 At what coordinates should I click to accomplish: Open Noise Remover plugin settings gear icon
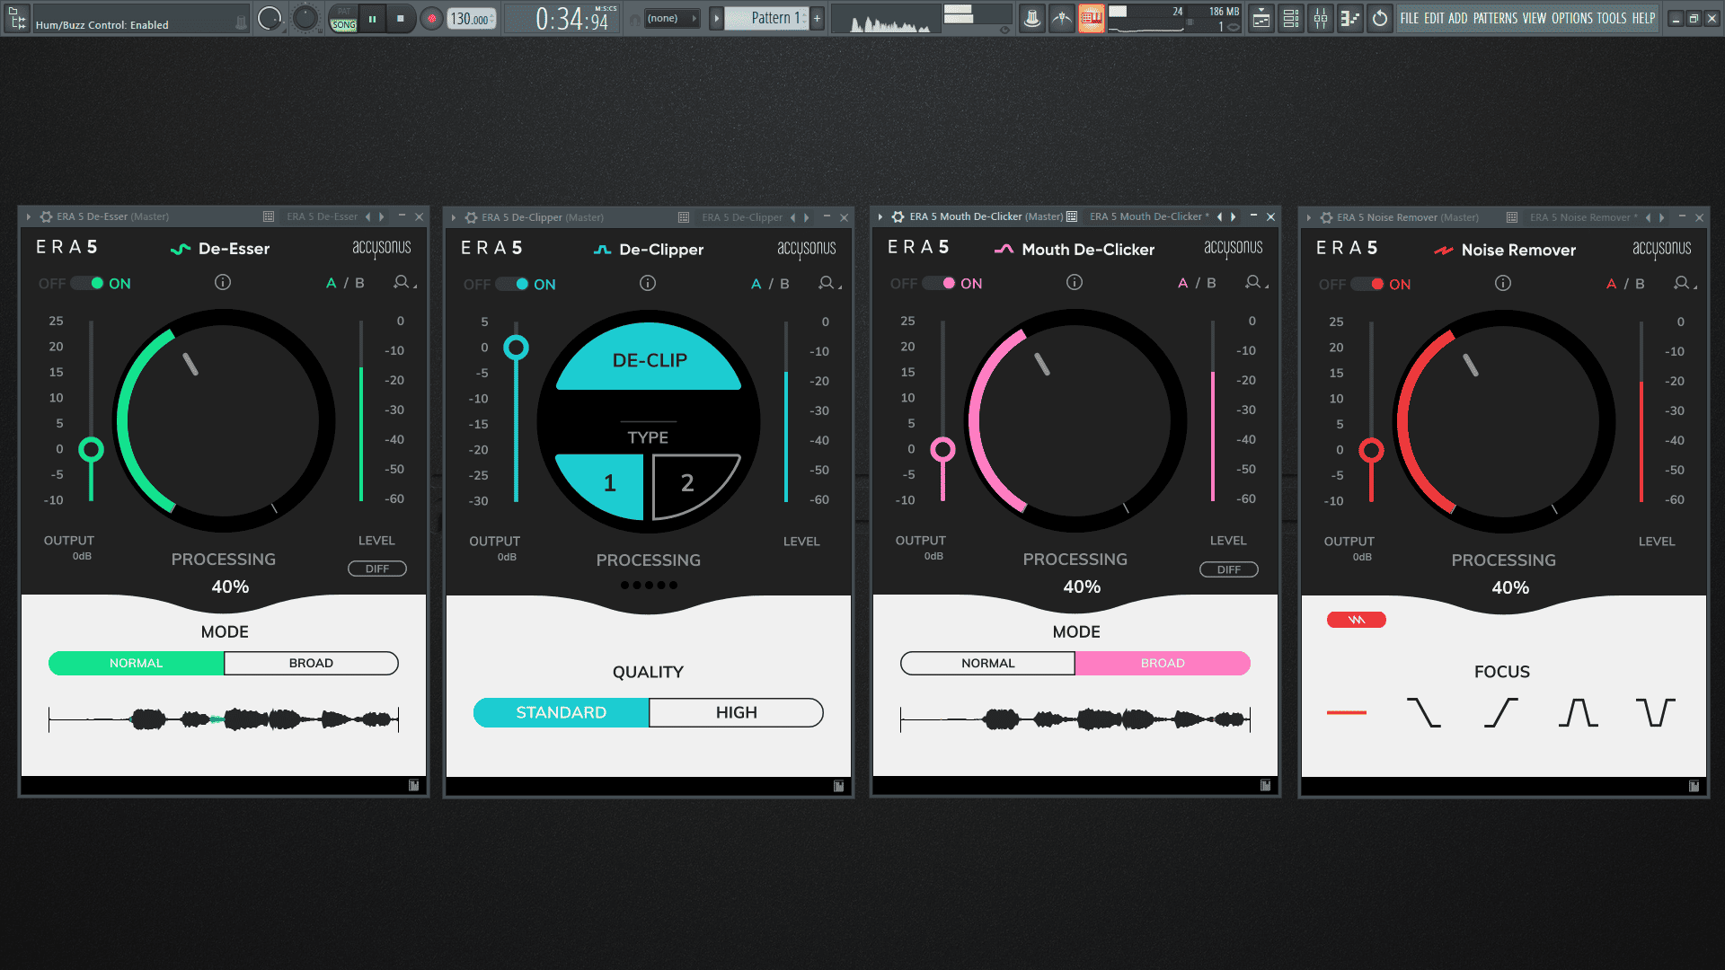point(1326,217)
